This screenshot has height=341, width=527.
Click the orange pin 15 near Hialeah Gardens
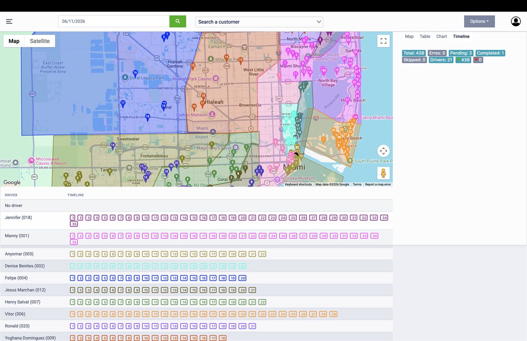[x=193, y=66]
